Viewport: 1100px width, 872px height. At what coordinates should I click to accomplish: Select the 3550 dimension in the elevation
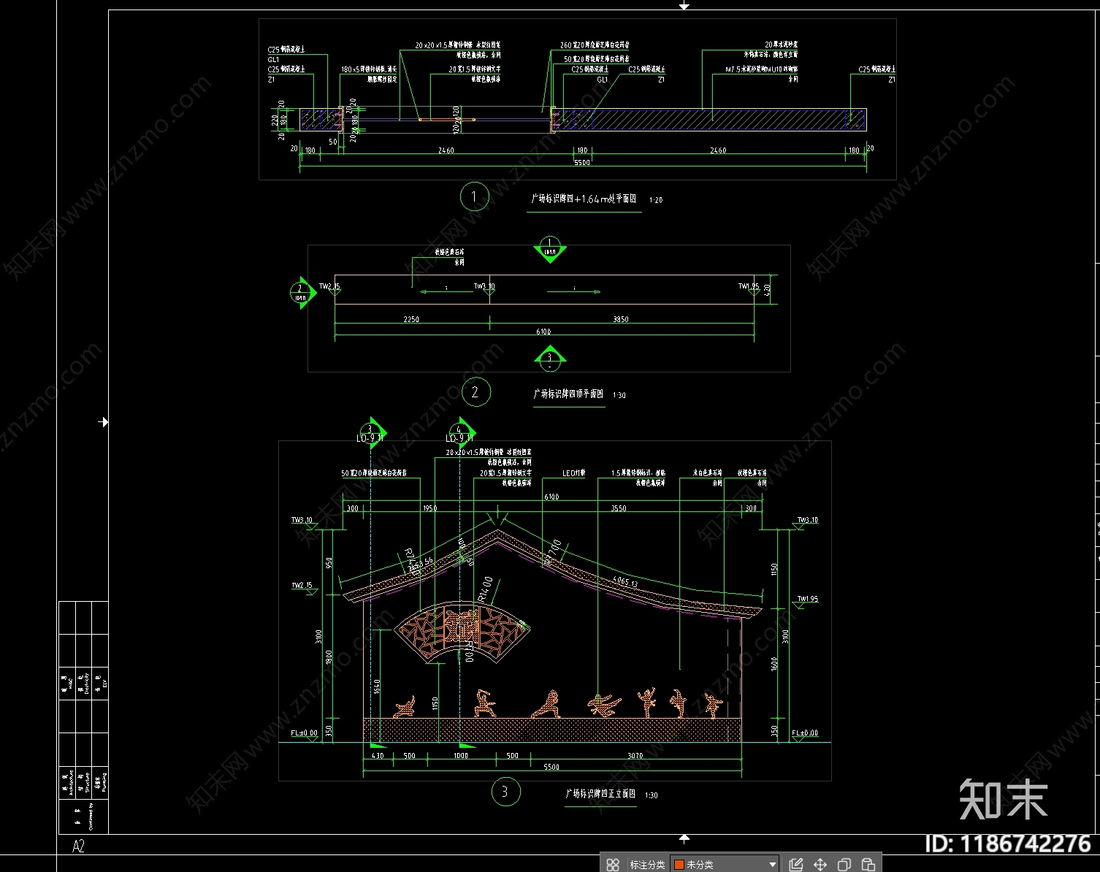pos(619,508)
